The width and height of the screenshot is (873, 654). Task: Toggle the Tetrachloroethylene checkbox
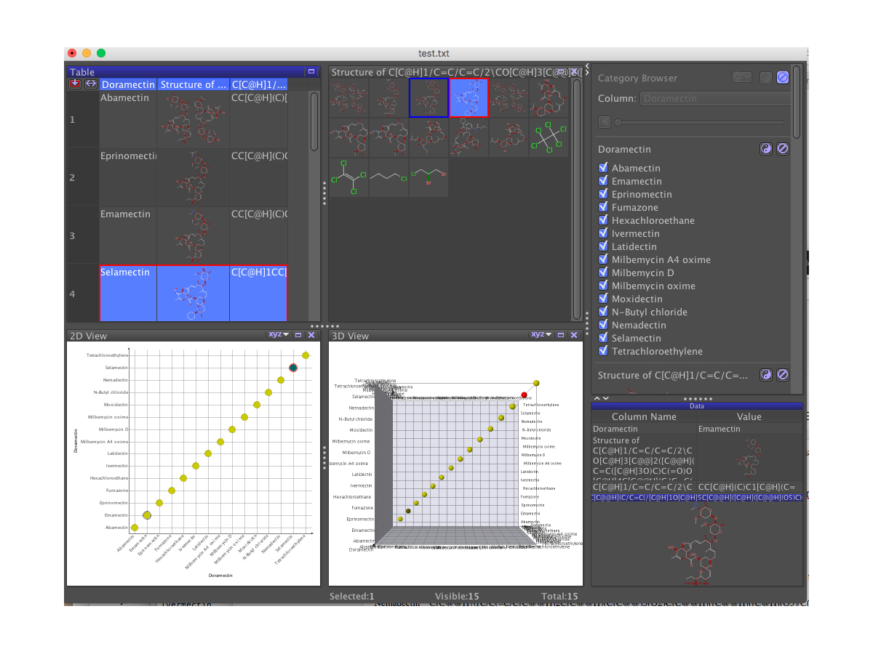[x=603, y=351]
